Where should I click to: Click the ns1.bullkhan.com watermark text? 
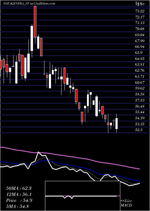pyautogui.click(x=43, y=4)
